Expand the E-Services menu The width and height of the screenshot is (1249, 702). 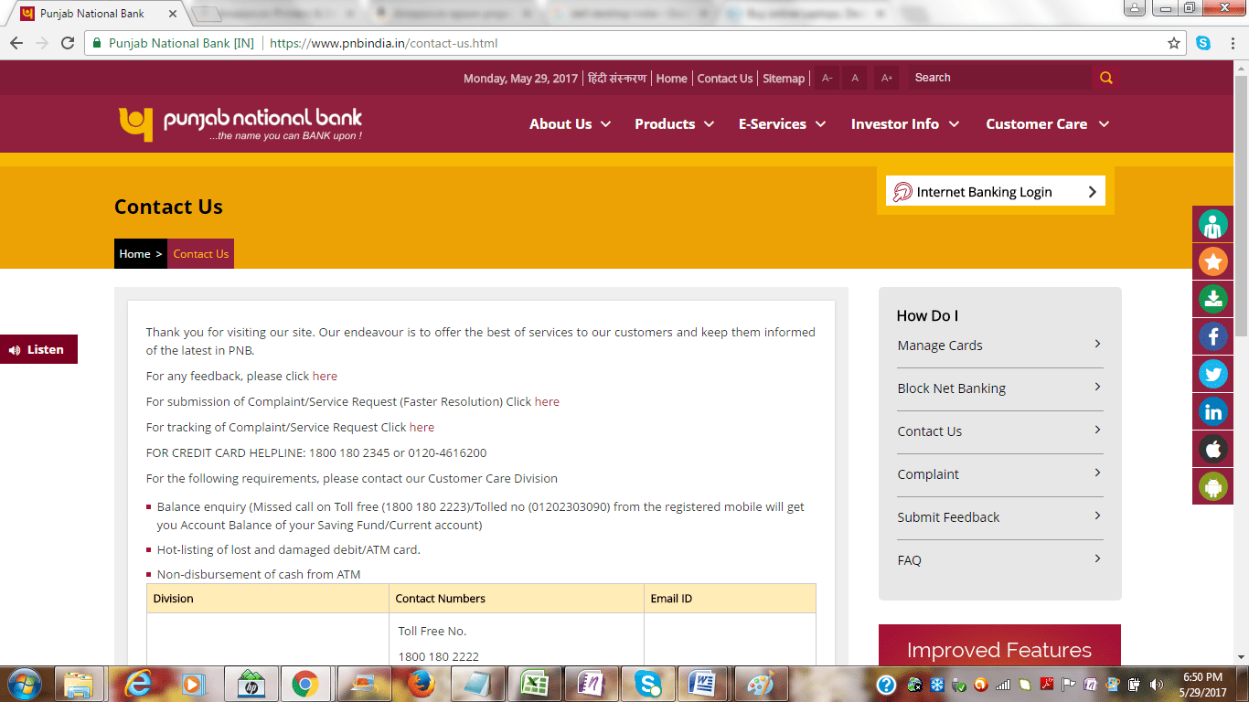(782, 124)
